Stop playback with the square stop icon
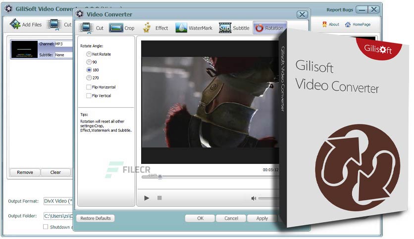 [x=159, y=198]
